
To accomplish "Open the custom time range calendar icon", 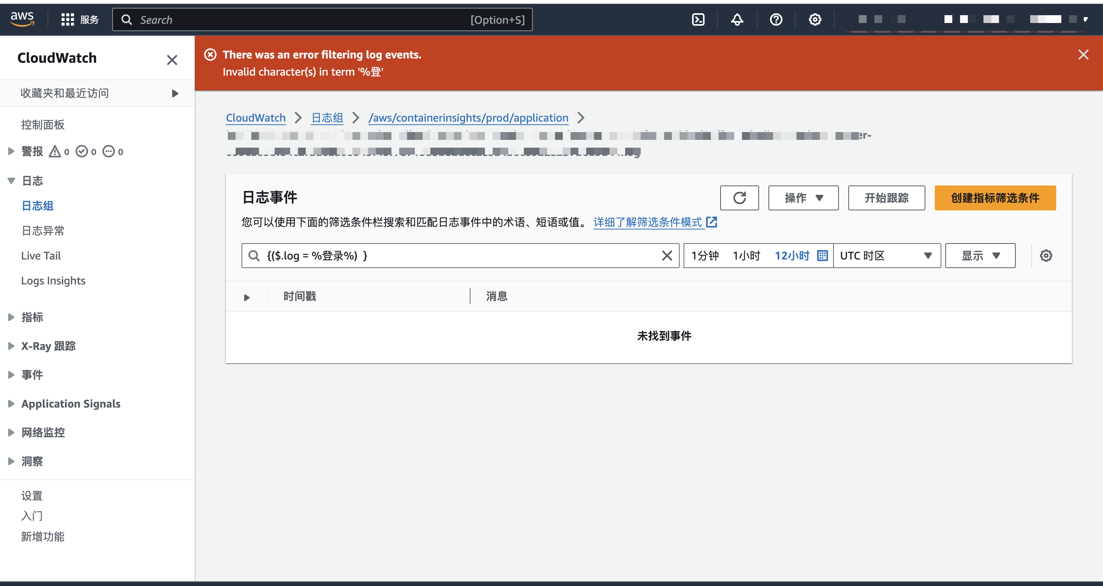I will [x=823, y=256].
